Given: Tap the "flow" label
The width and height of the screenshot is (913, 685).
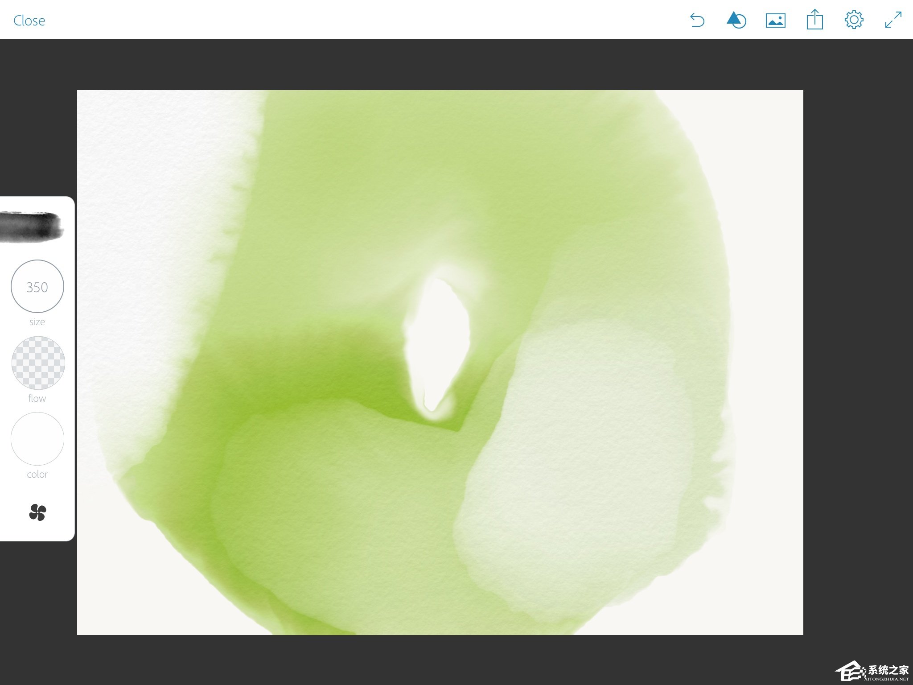Looking at the screenshot, I should (x=37, y=398).
